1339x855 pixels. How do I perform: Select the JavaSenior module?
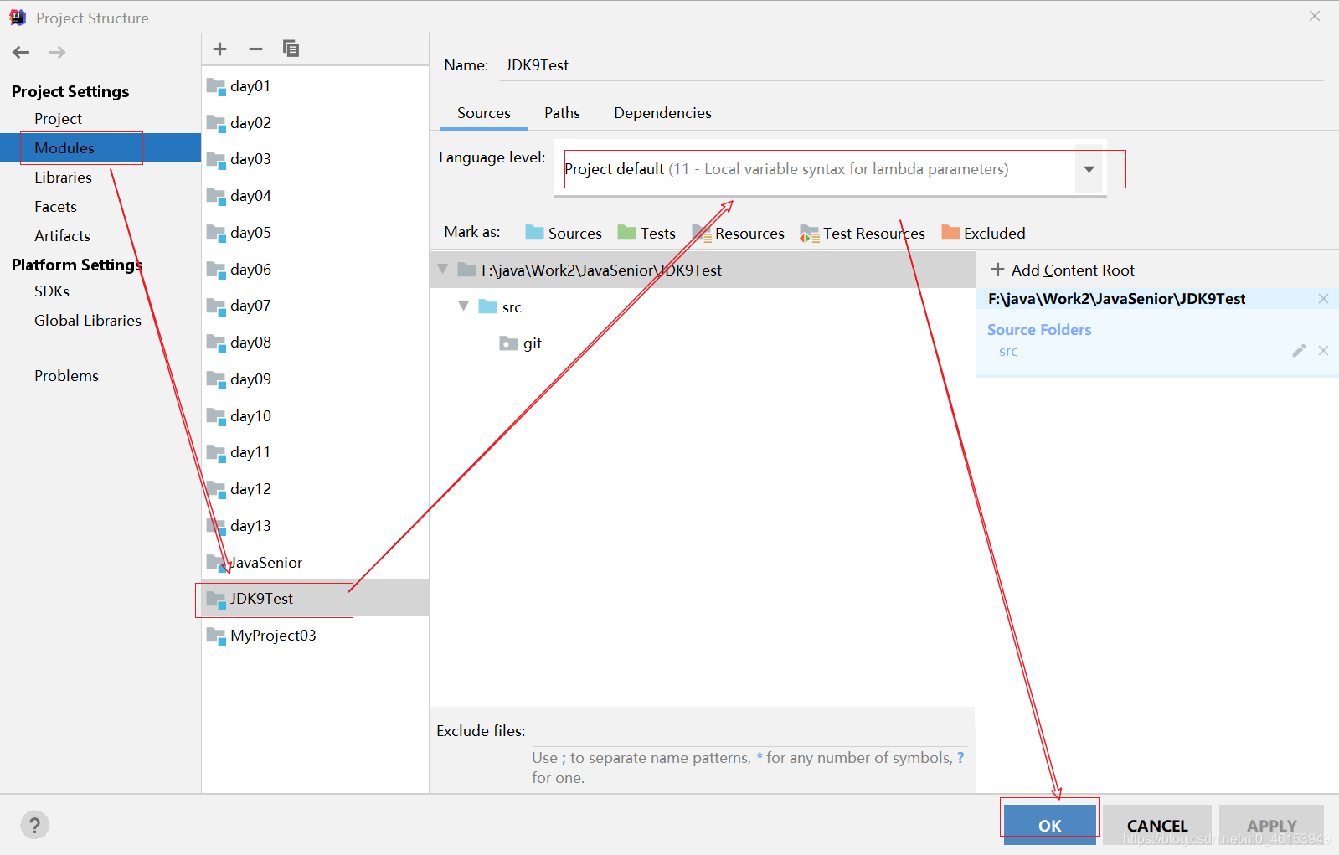pos(315,563)
